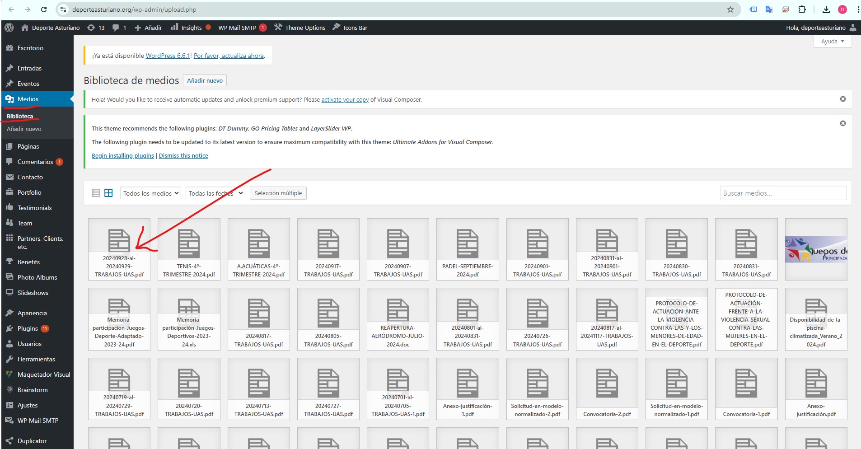861x449 pixels.
Task: Click Por favor, actualiza ahora link
Action: coord(229,56)
